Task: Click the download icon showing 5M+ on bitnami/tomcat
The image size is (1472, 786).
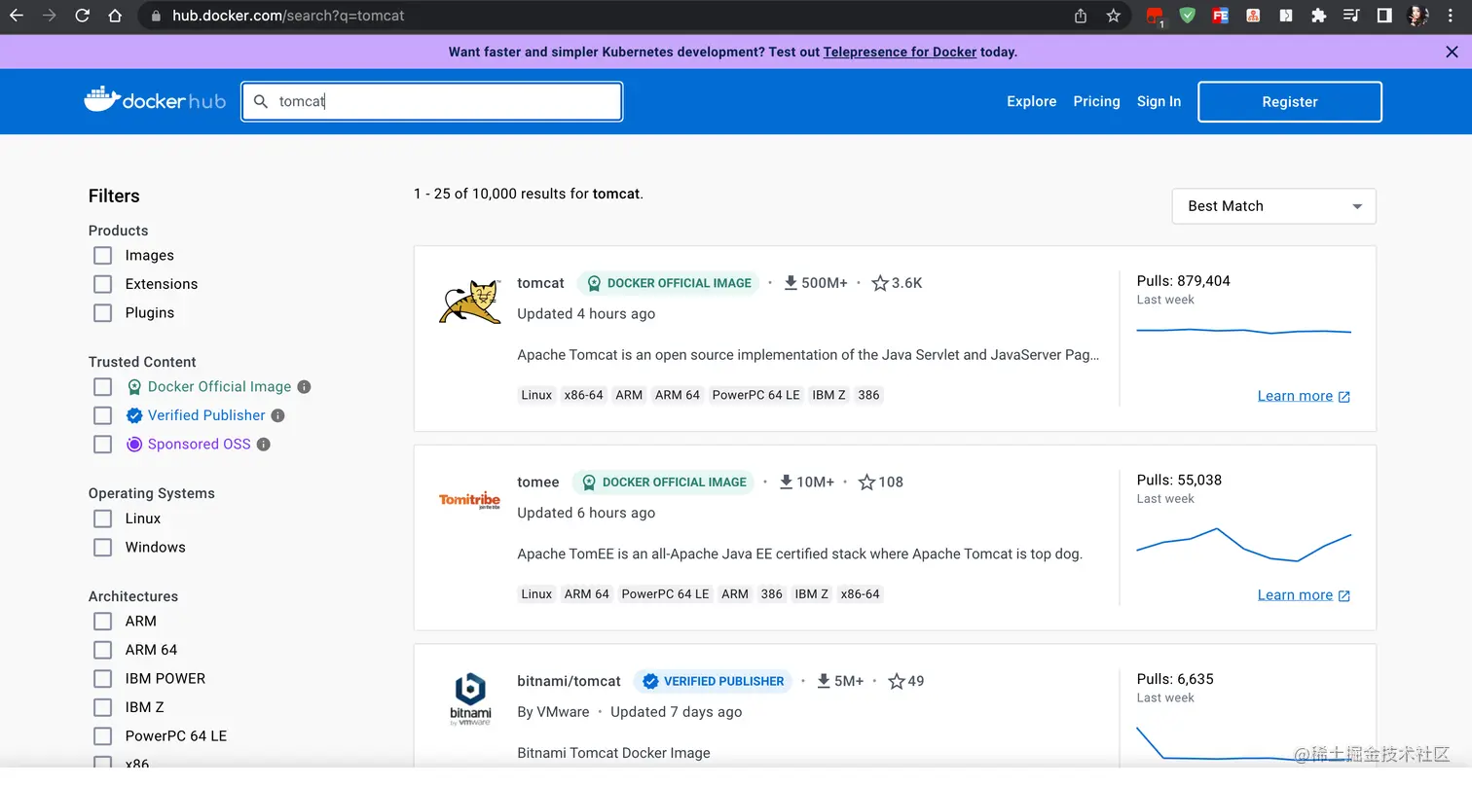Action: point(824,681)
